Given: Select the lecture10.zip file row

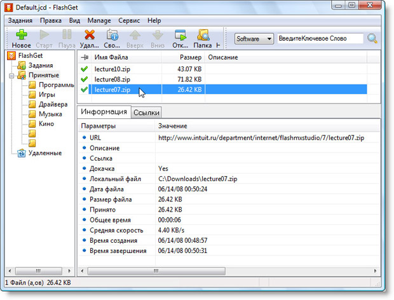Looking at the screenshot, I should [224, 69].
